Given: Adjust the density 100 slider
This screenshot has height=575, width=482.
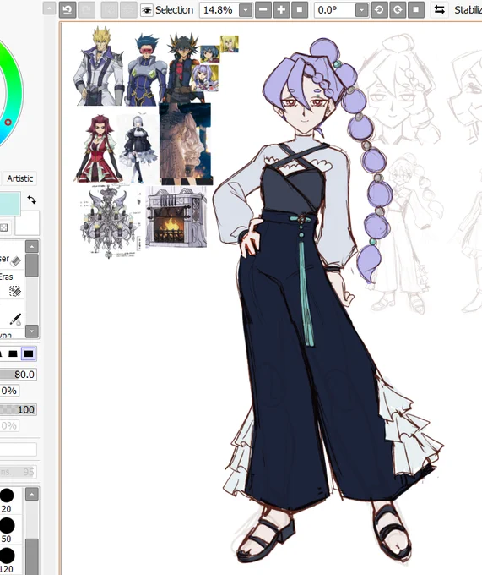Looking at the screenshot, I should [18, 409].
